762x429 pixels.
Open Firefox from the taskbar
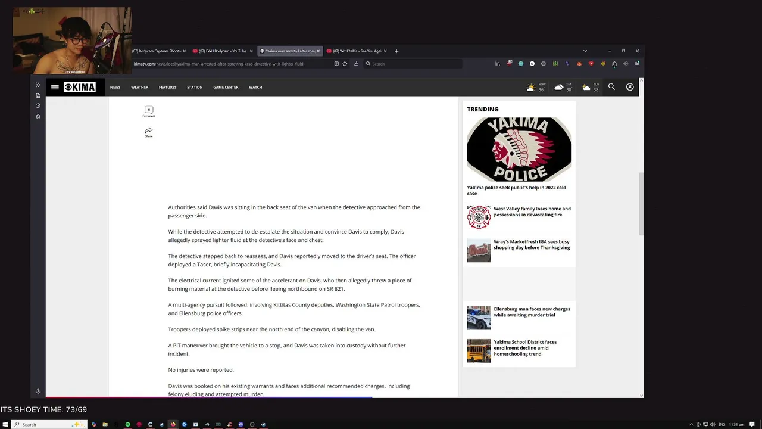coord(173,424)
